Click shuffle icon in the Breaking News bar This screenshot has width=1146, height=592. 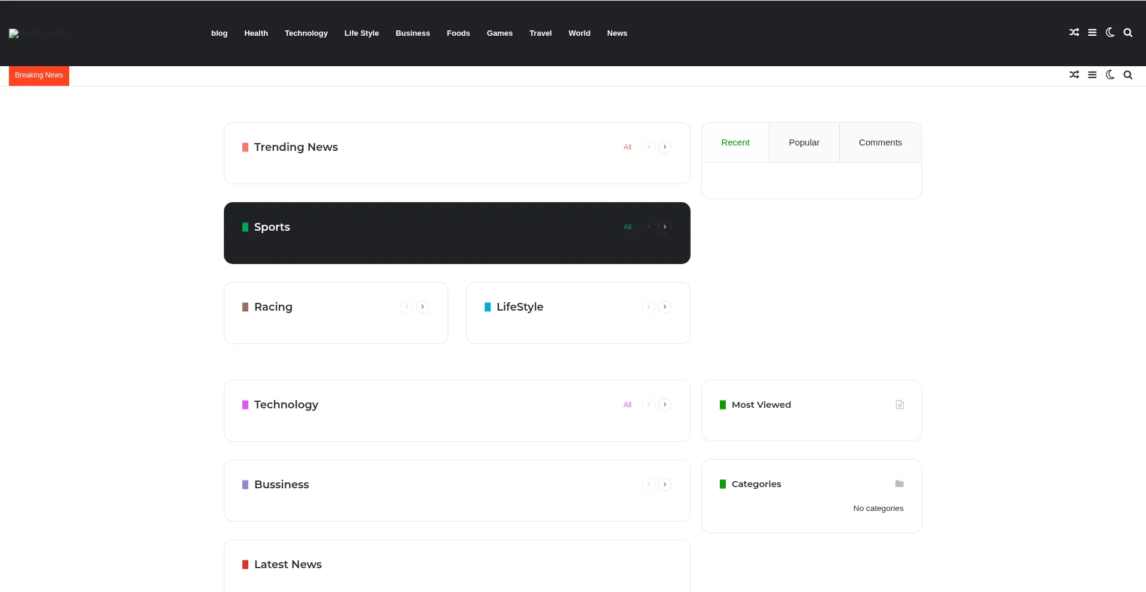coord(1074,75)
